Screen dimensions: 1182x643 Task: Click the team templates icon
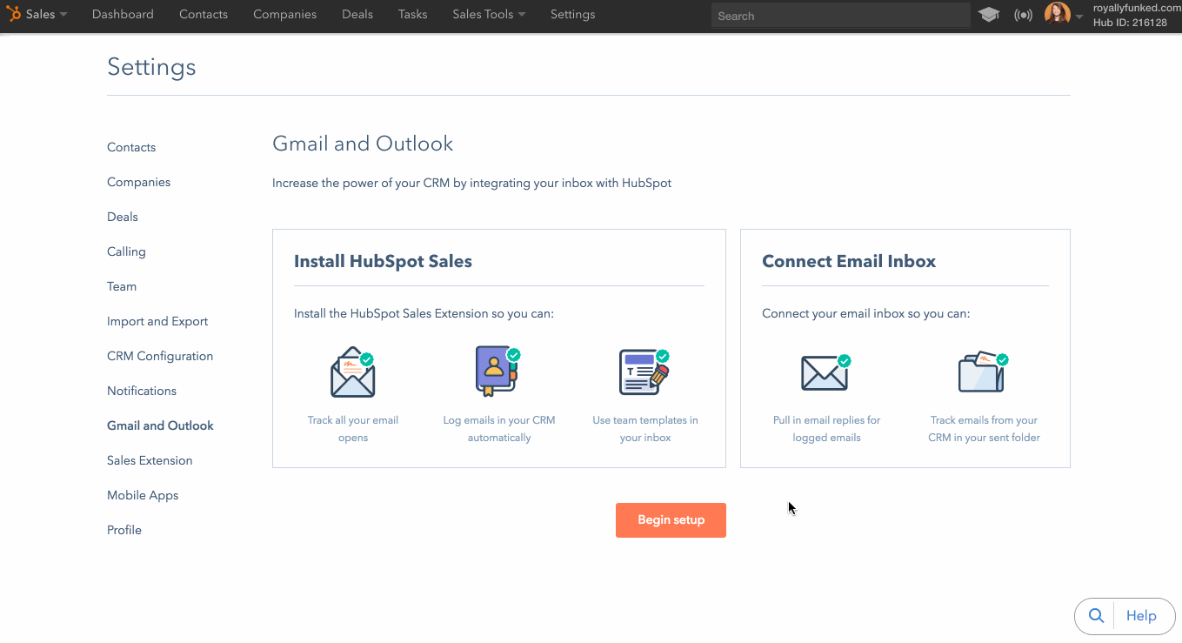pos(644,372)
